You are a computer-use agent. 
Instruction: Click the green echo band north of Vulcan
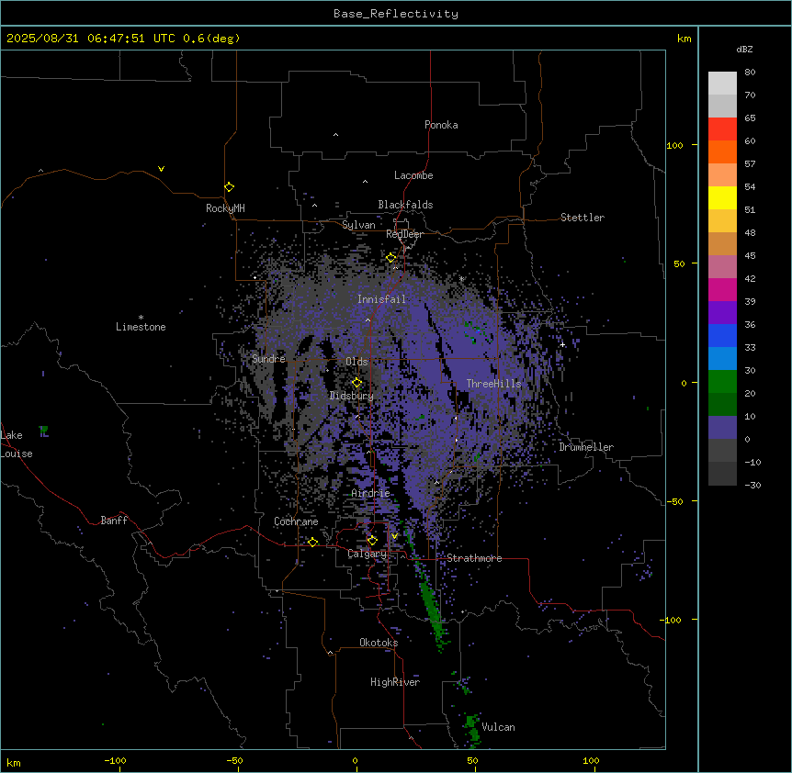pyautogui.click(x=431, y=602)
